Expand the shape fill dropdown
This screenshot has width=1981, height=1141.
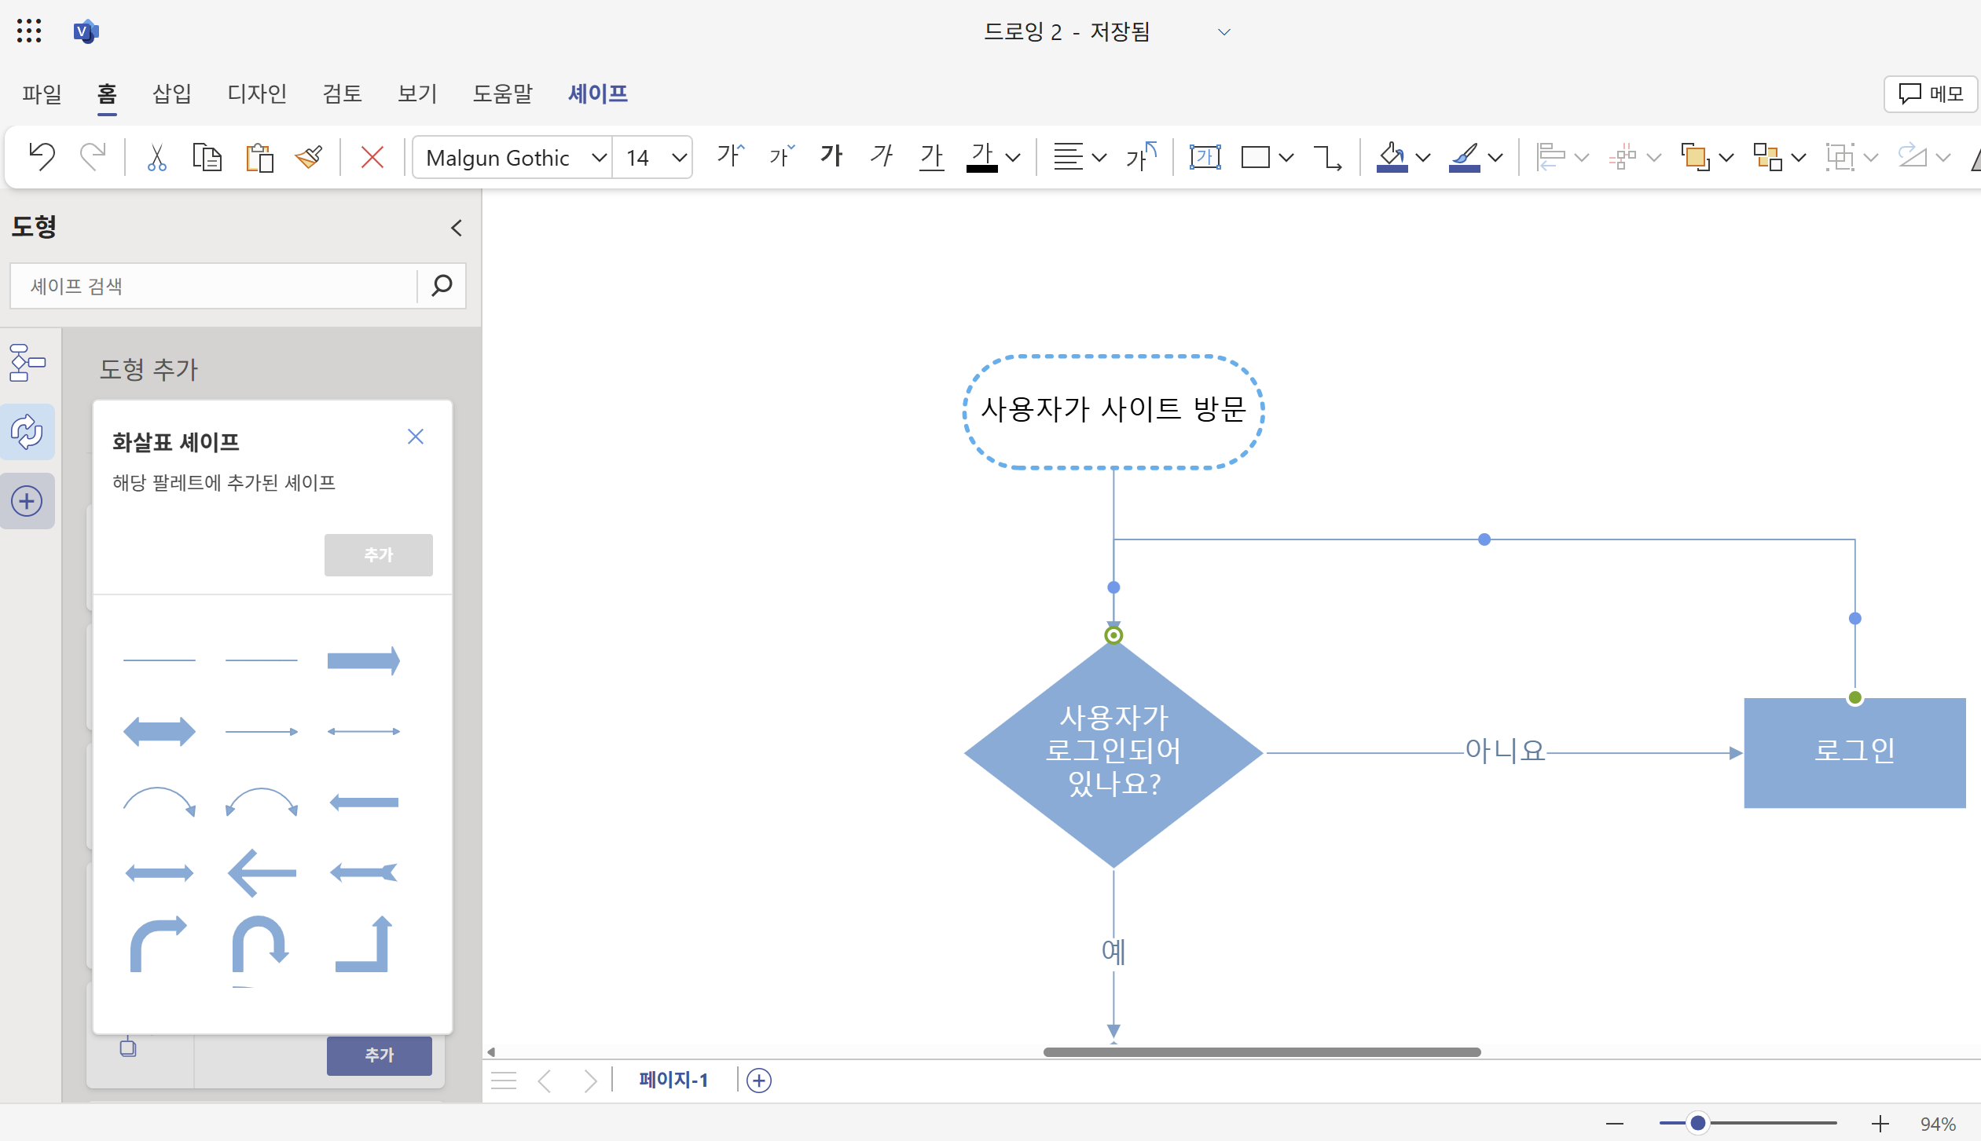[x=1423, y=158]
